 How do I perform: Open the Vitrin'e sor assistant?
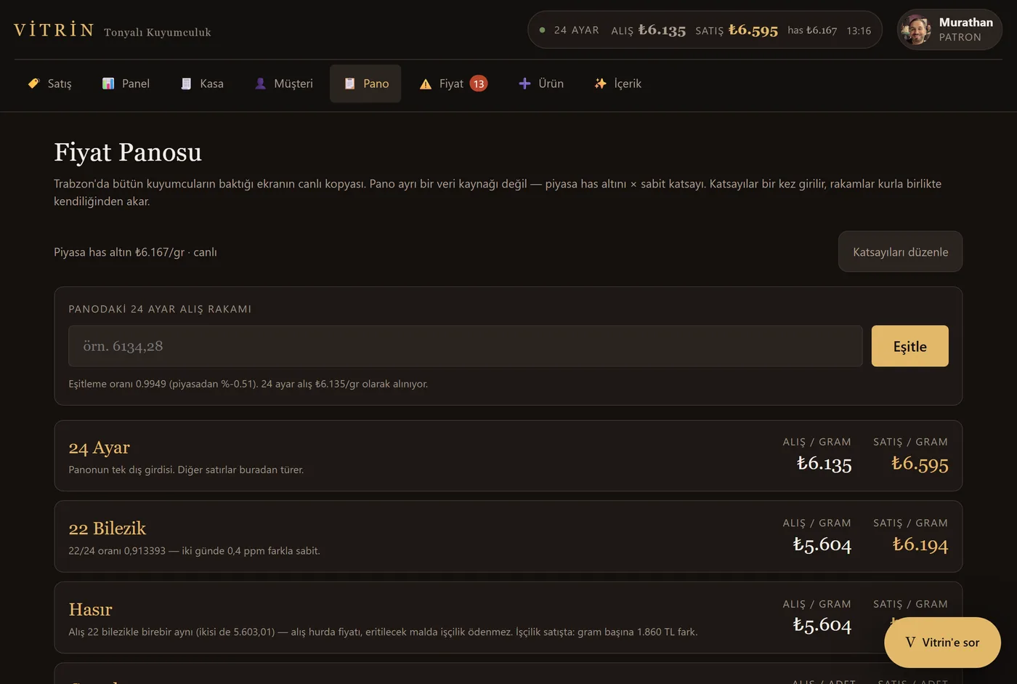(942, 643)
